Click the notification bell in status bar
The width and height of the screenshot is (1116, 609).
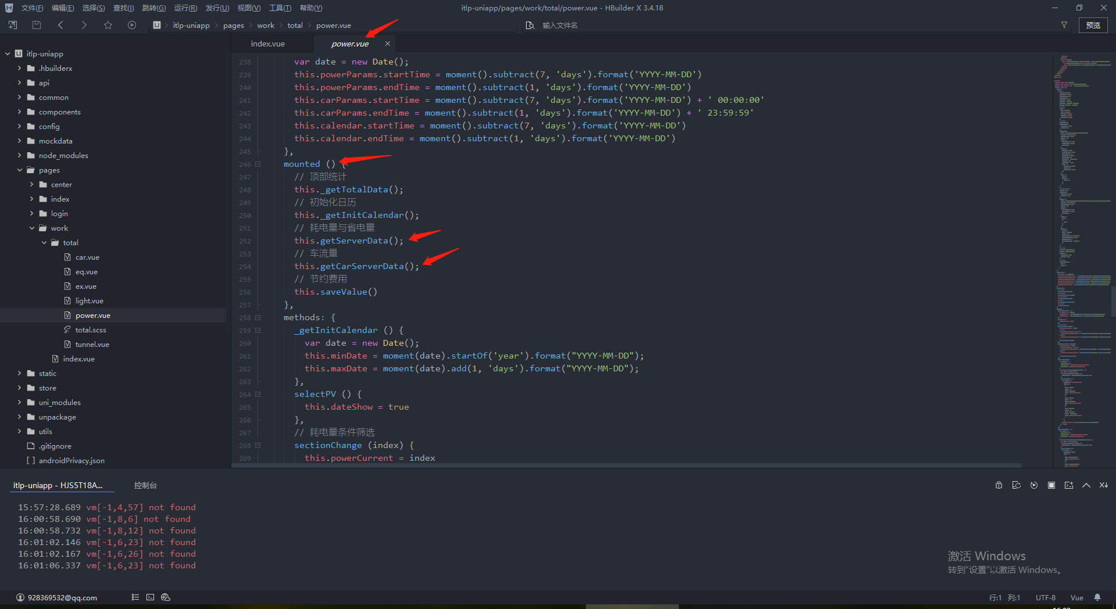(1097, 597)
